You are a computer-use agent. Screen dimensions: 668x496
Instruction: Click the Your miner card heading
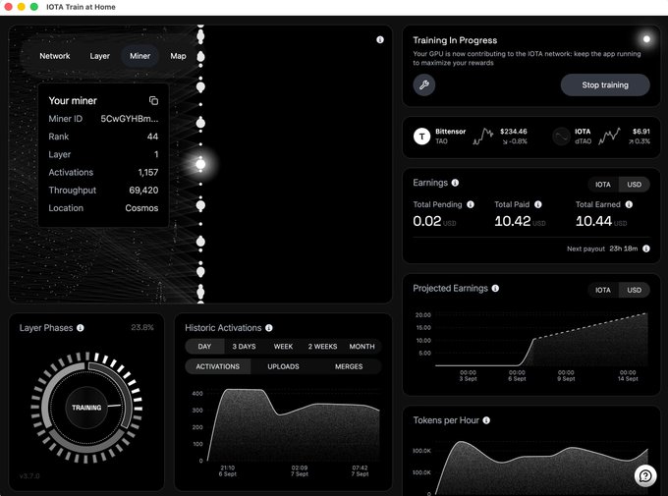pyautogui.click(x=73, y=100)
